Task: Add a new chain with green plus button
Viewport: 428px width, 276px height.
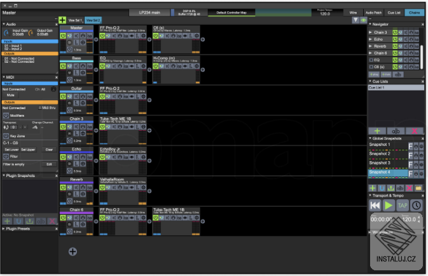Action: tap(62, 20)
